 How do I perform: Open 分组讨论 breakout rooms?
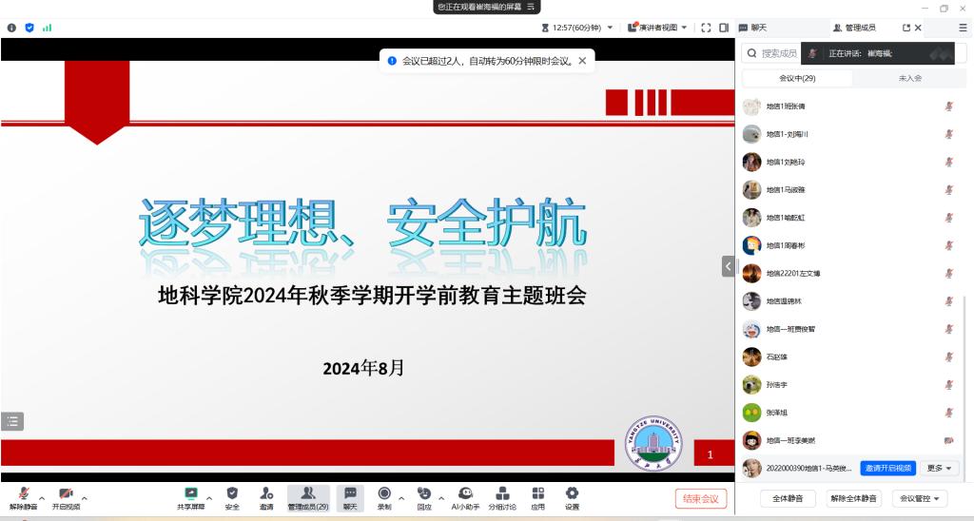point(502,497)
